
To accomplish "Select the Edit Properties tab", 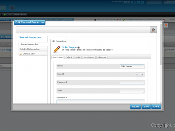I will (58, 41).
